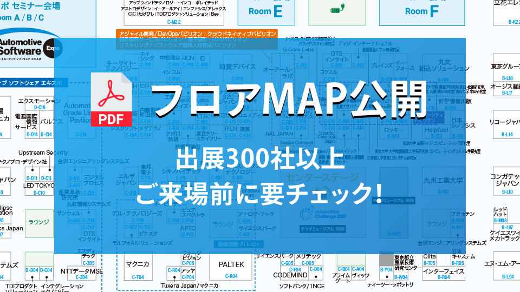
Task: Select the Room F area
Action: (423, 10)
